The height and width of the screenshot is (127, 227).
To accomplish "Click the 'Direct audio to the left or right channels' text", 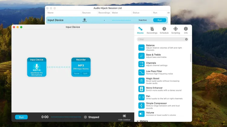I will 164,99.
